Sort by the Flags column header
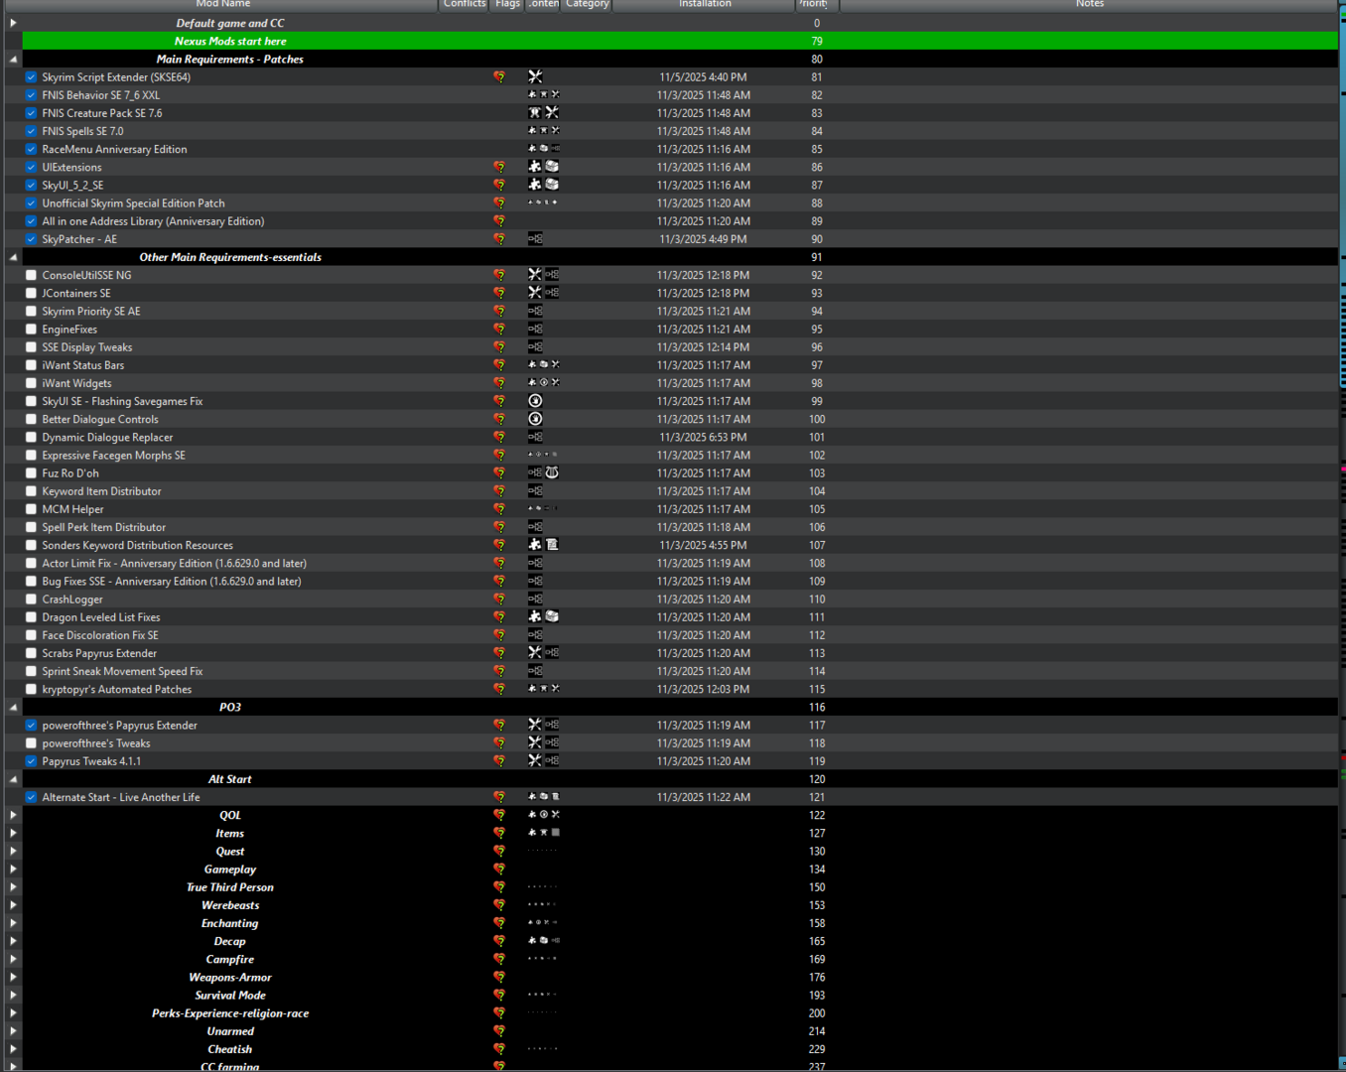 [x=507, y=5]
